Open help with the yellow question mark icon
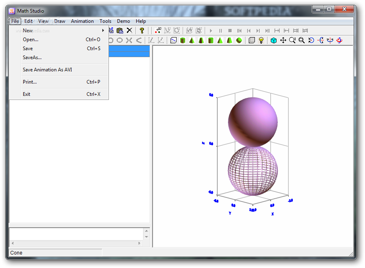Viewport: 365px width, 268px height. coord(142,31)
